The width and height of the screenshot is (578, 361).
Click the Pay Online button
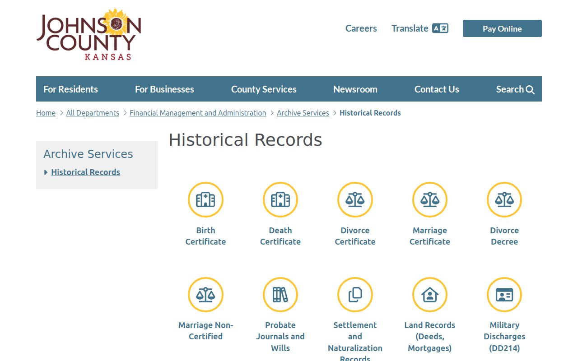coord(502,28)
